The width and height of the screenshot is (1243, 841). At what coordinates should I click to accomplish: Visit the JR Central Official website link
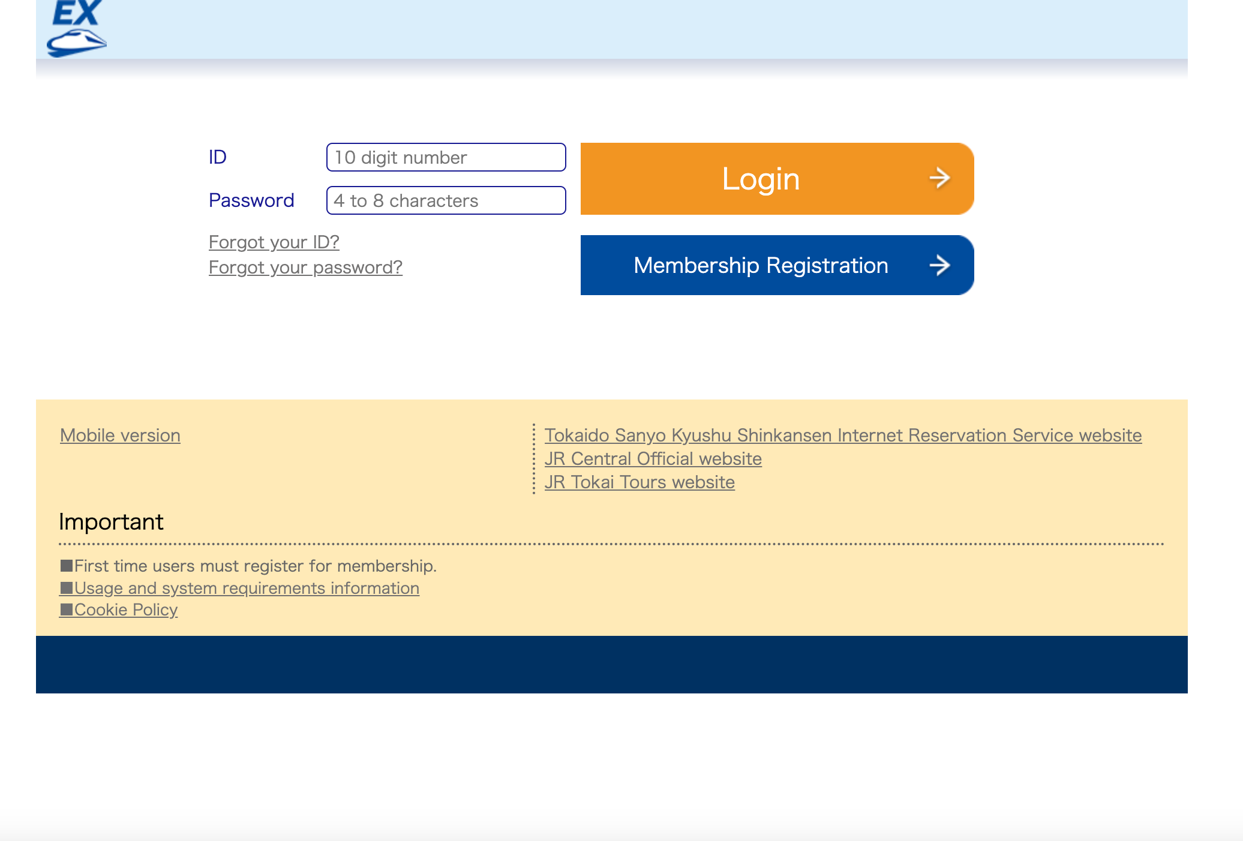(x=653, y=458)
